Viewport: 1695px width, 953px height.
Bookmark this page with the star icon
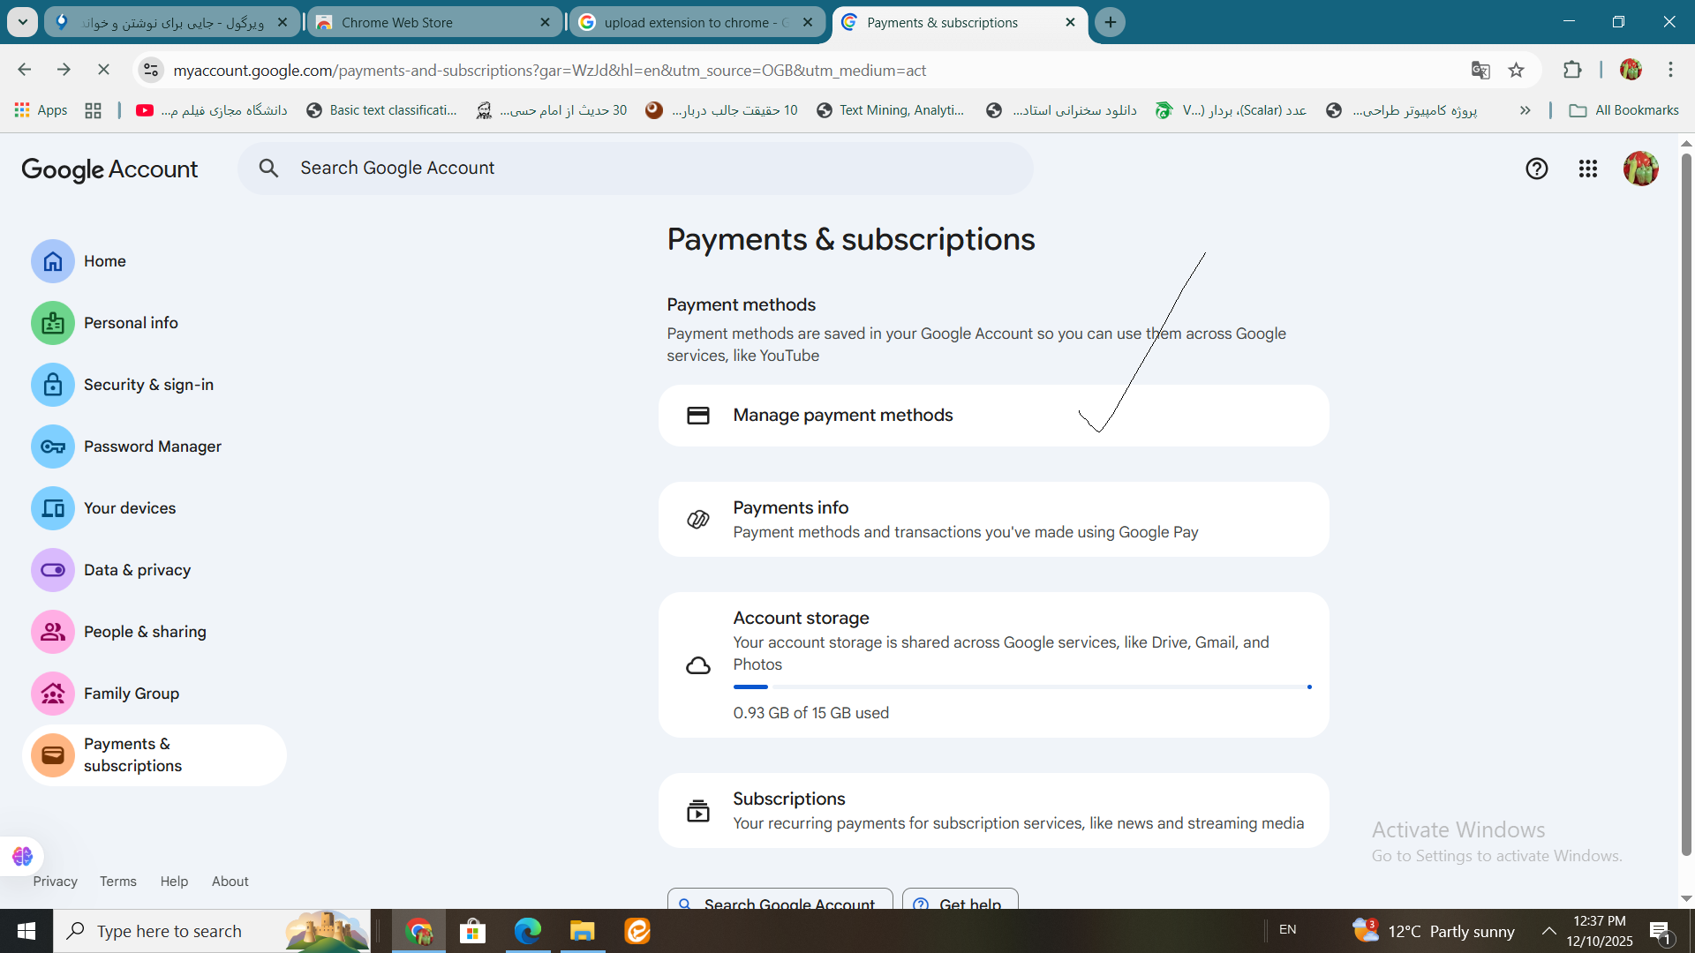click(1517, 71)
